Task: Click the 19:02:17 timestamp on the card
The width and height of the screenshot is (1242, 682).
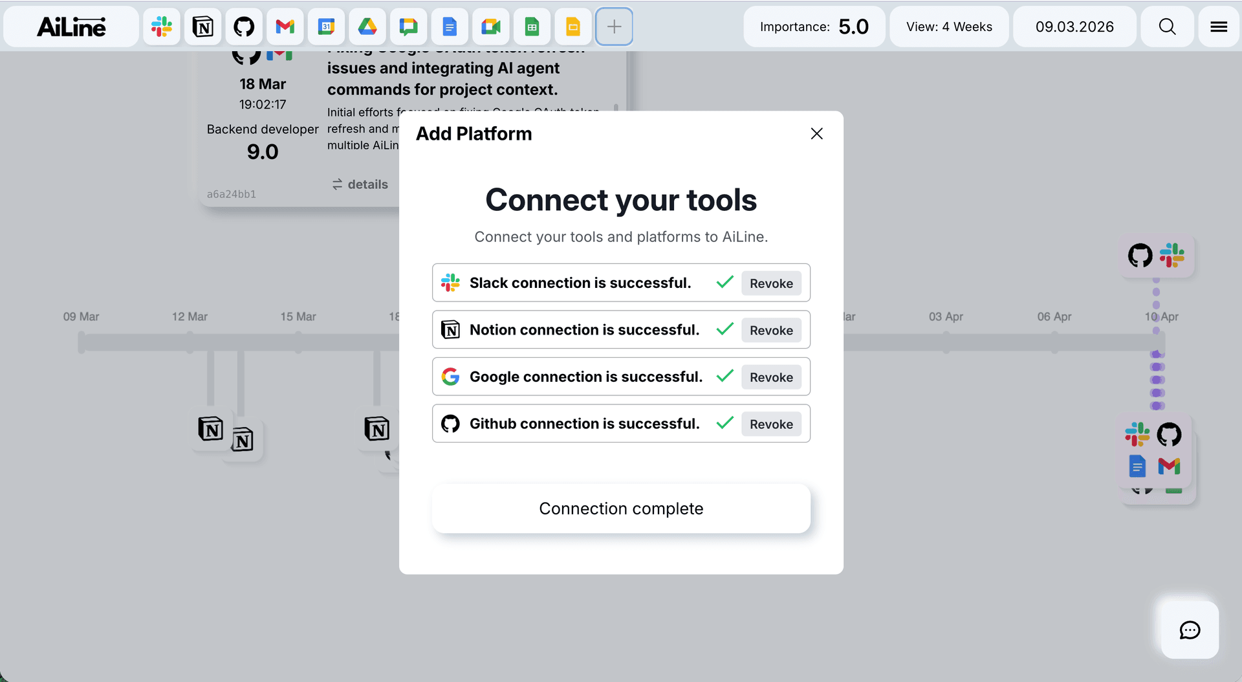Action: click(263, 104)
